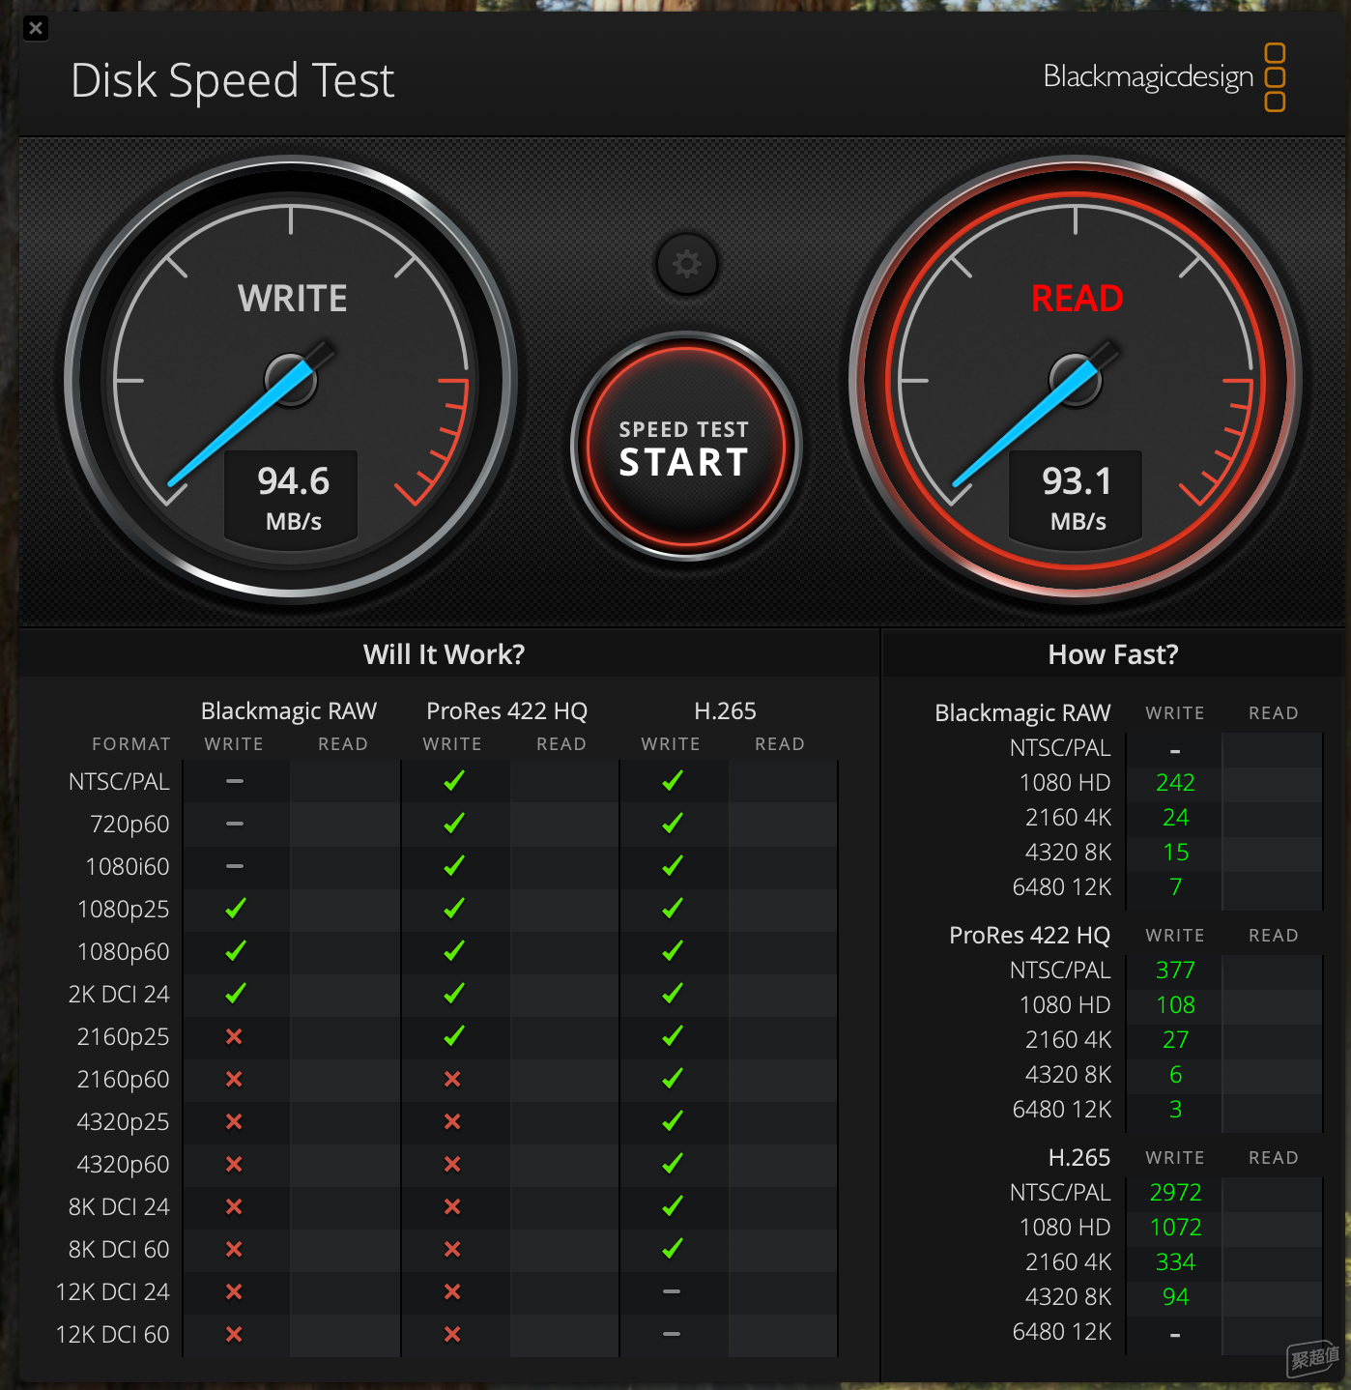This screenshot has width=1351, height=1390.
Task: Click Blackmagic RAW 4320 8K value 15
Action: tap(1175, 853)
